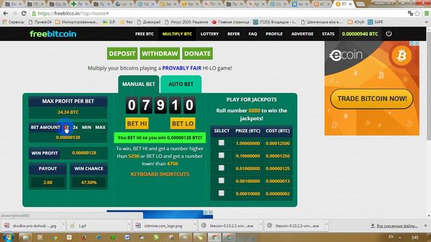Open the ADVERTISE menu item
Image resolution: width=431 pixels, height=242 pixels.
302,34
